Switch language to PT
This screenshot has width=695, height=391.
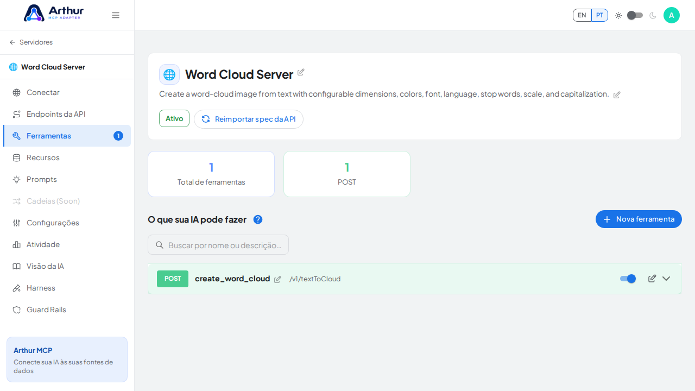599,15
